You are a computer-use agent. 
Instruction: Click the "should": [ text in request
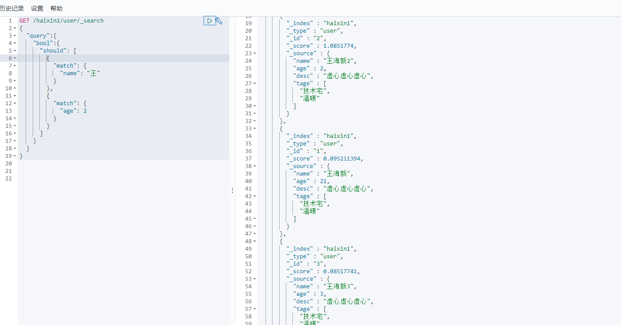[58, 51]
